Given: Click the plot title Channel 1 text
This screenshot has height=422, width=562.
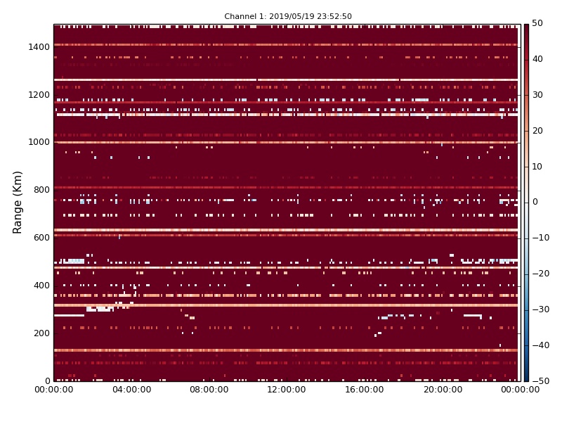Looking at the screenshot, I should pos(288,16).
